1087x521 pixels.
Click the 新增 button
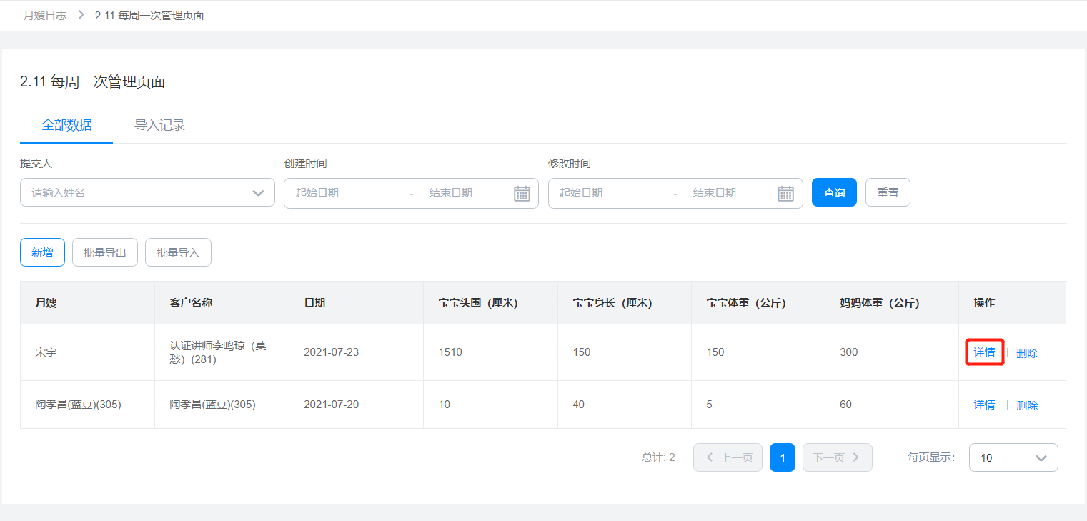42,252
